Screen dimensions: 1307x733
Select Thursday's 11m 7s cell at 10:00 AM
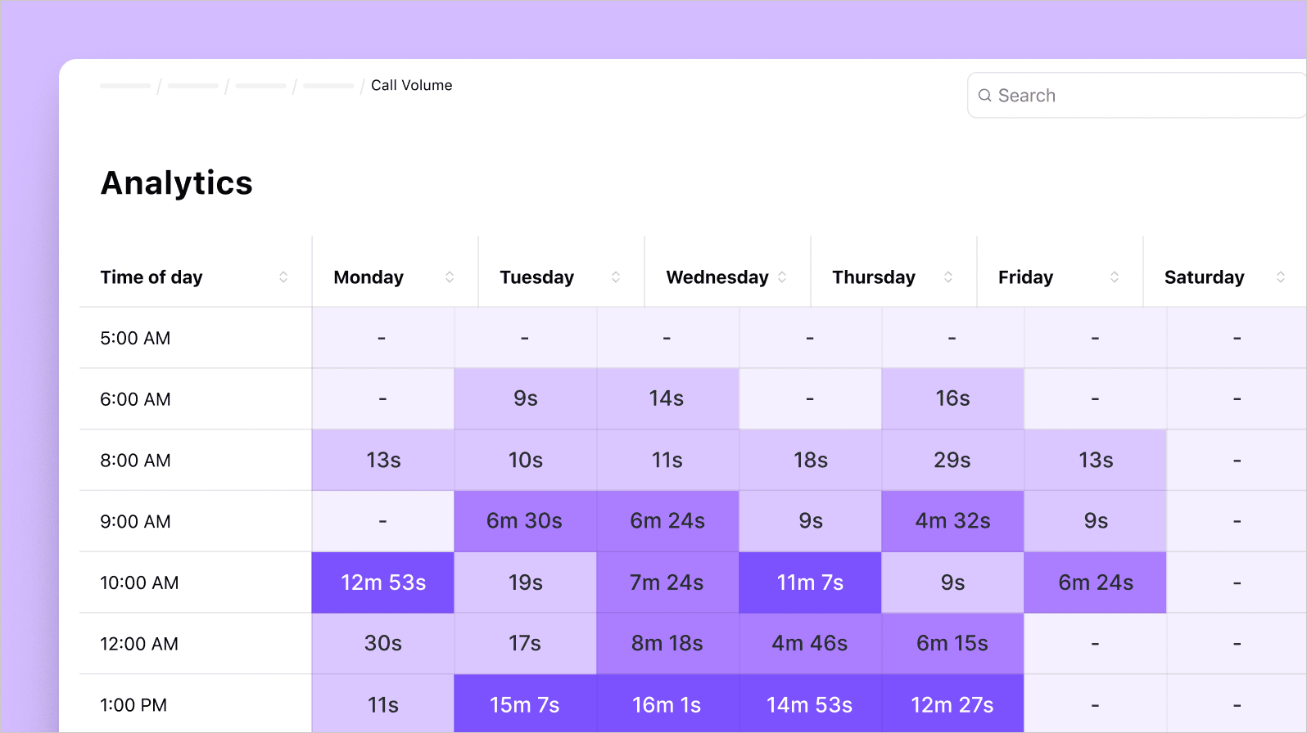click(x=810, y=582)
